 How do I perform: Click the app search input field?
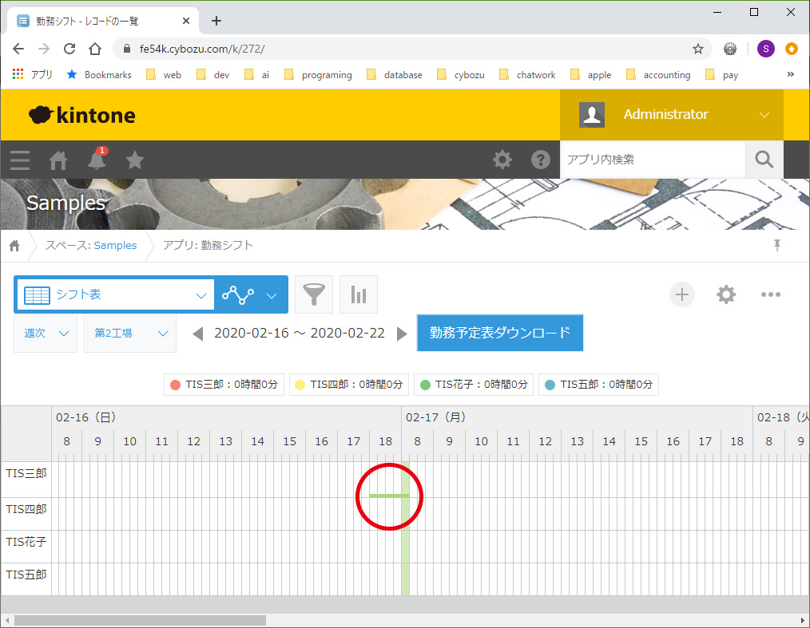point(653,160)
